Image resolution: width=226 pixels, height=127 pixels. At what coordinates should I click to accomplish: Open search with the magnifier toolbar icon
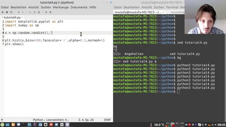pos(46,12)
